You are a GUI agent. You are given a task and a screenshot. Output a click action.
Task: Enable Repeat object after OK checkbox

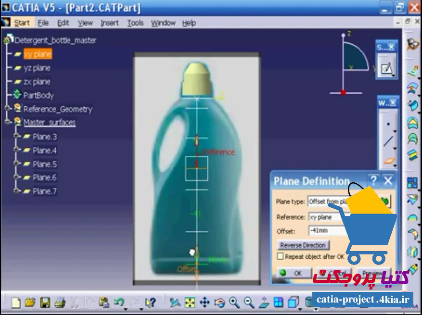(280, 256)
